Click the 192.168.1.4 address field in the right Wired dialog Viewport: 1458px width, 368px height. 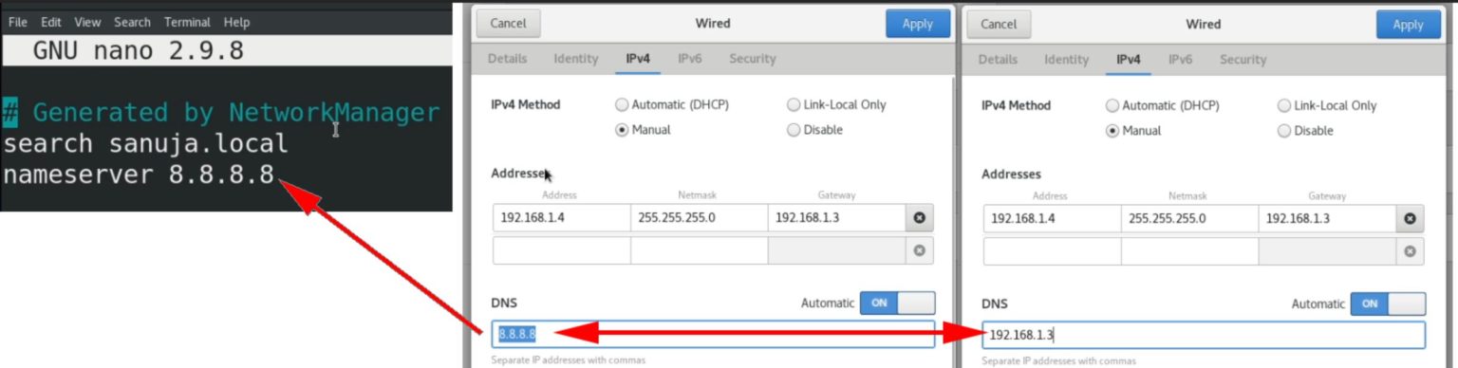[1052, 218]
